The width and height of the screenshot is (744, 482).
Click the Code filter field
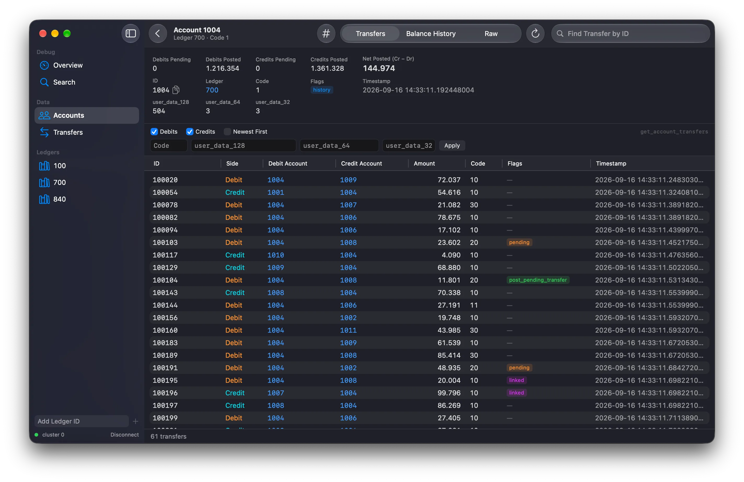169,145
